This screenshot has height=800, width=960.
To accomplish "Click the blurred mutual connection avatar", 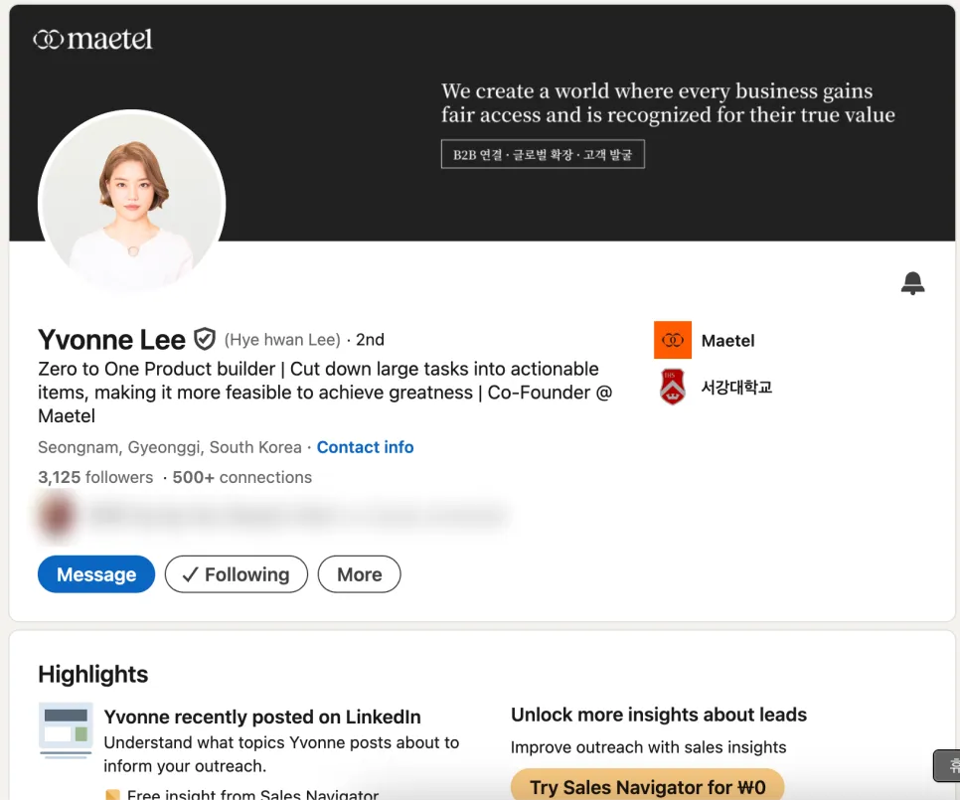I will pyautogui.click(x=58, y=516).
